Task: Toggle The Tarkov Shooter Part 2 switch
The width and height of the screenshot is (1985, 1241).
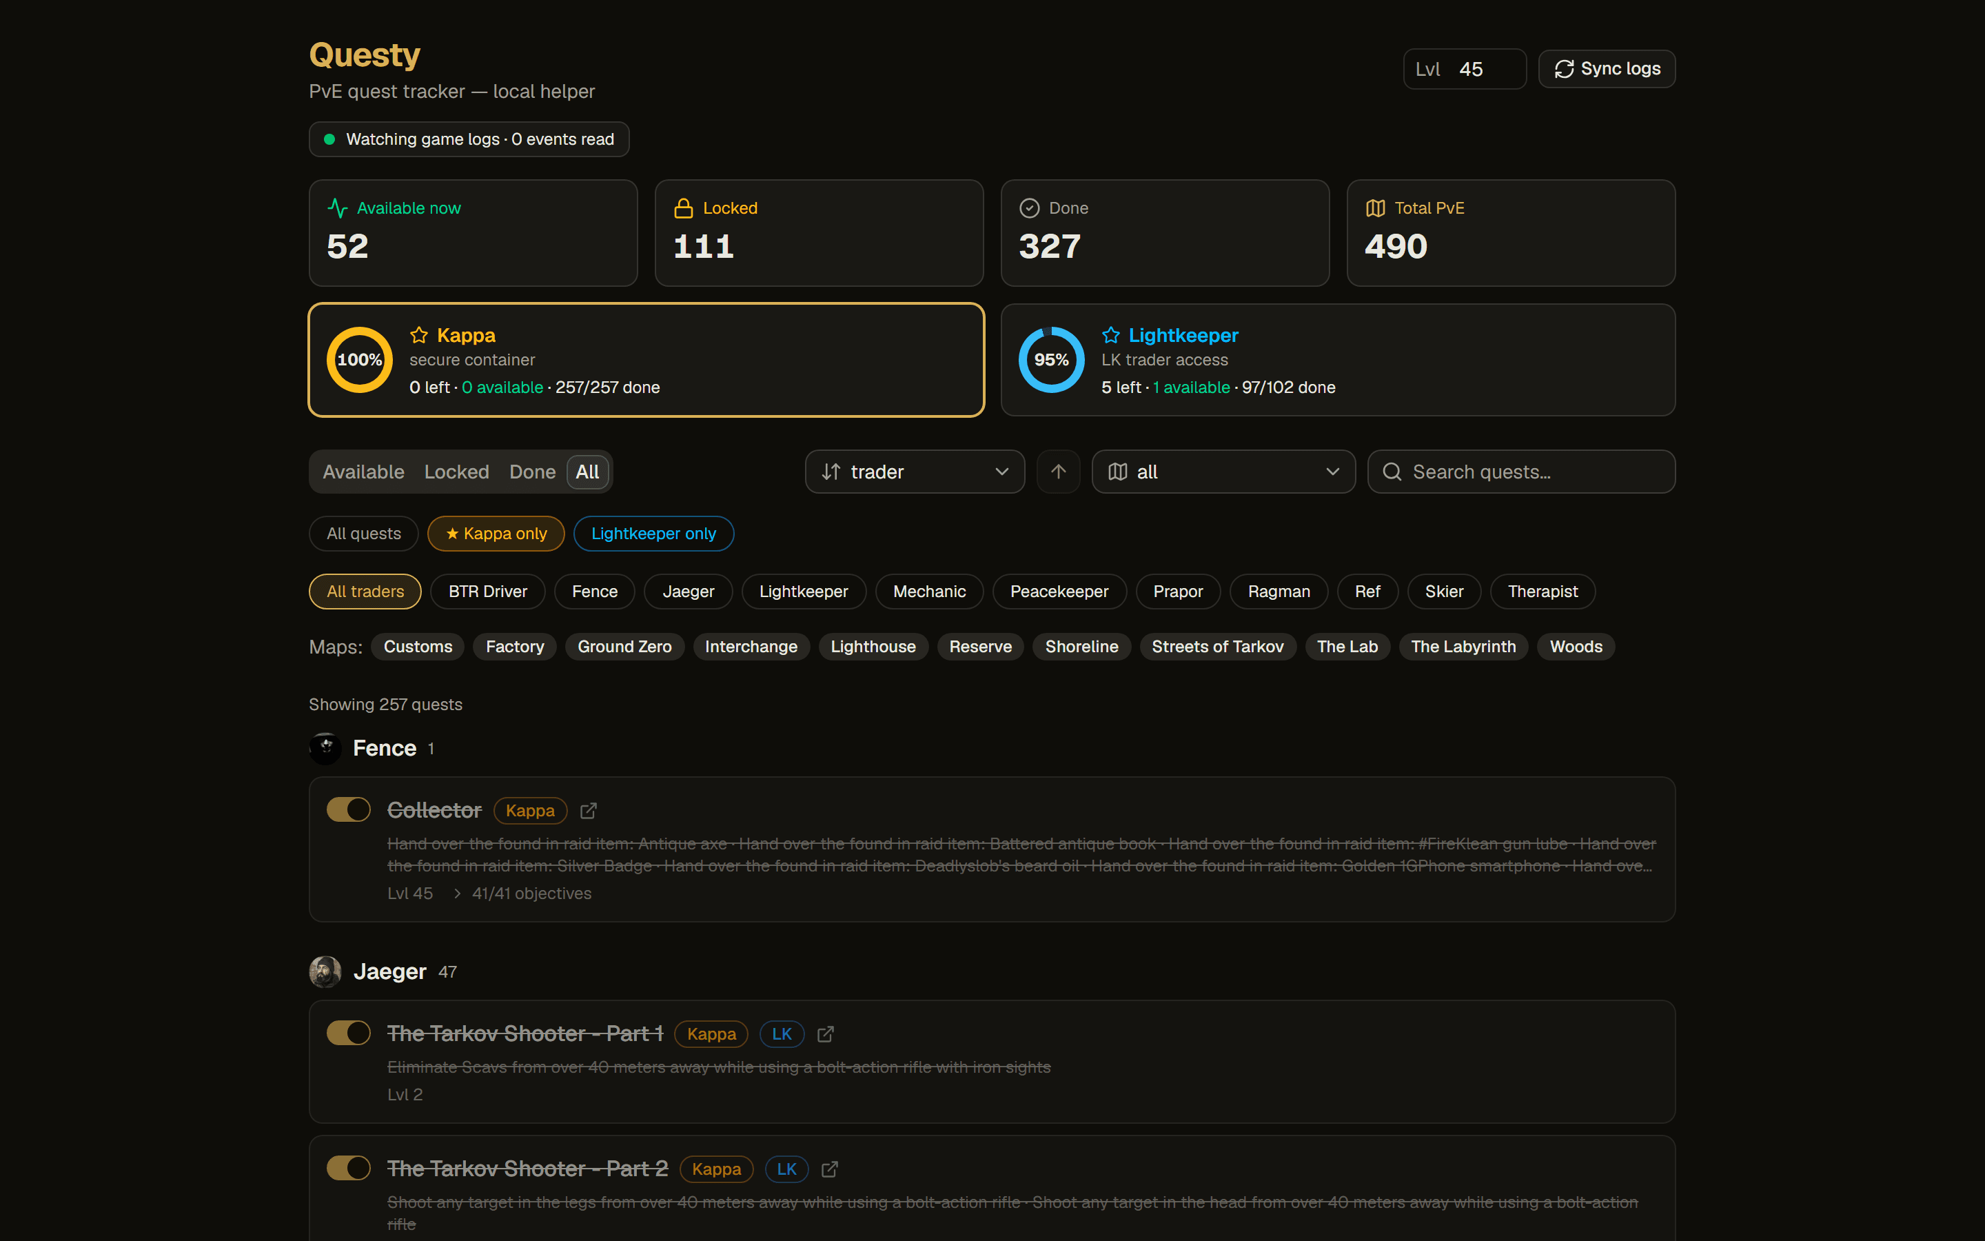Action: pyautogui.click(x=349, y=1167)
